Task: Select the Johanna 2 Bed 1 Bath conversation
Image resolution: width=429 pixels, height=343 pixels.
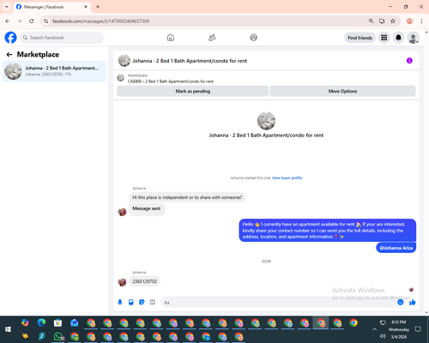Action: pyautogui.click(x=54, y=71)
